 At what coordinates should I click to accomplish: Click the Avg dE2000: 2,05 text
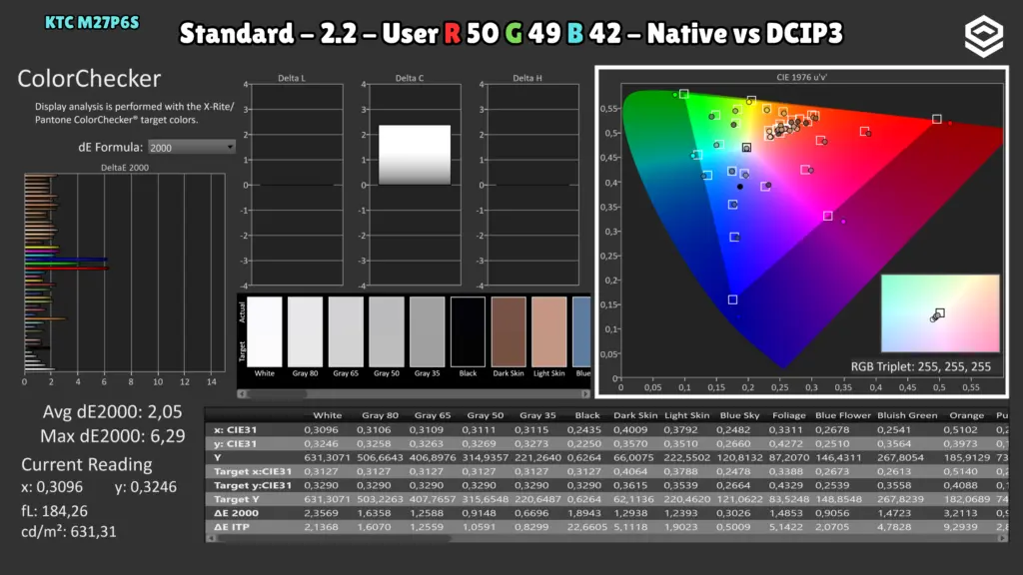click(112, 412)
